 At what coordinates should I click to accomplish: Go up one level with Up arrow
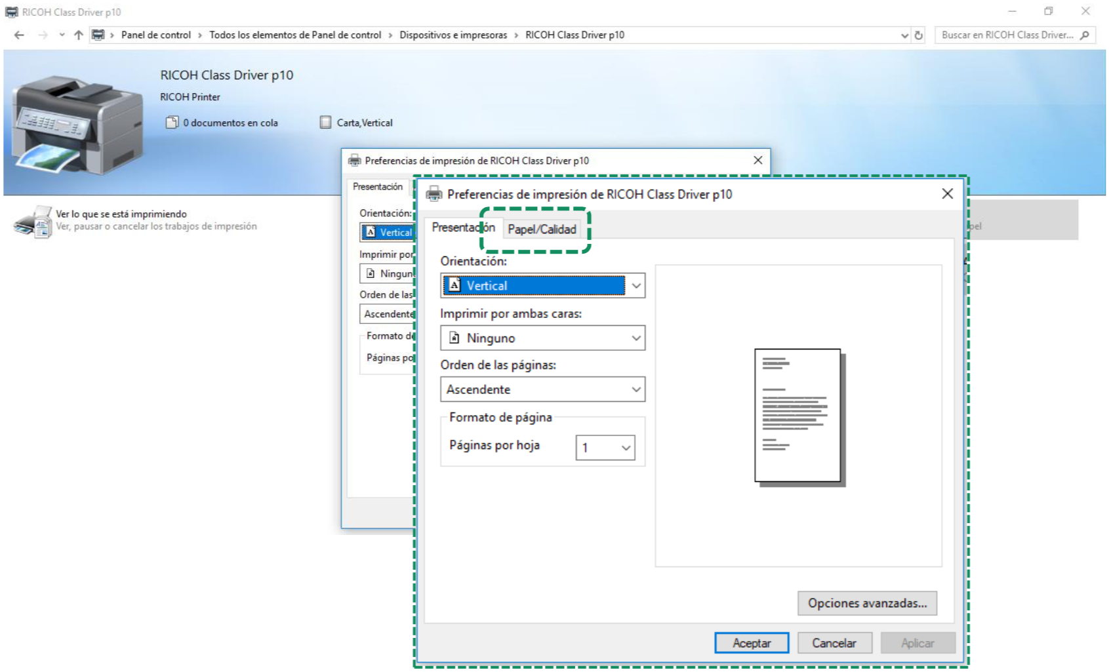(x=79, y=35)
